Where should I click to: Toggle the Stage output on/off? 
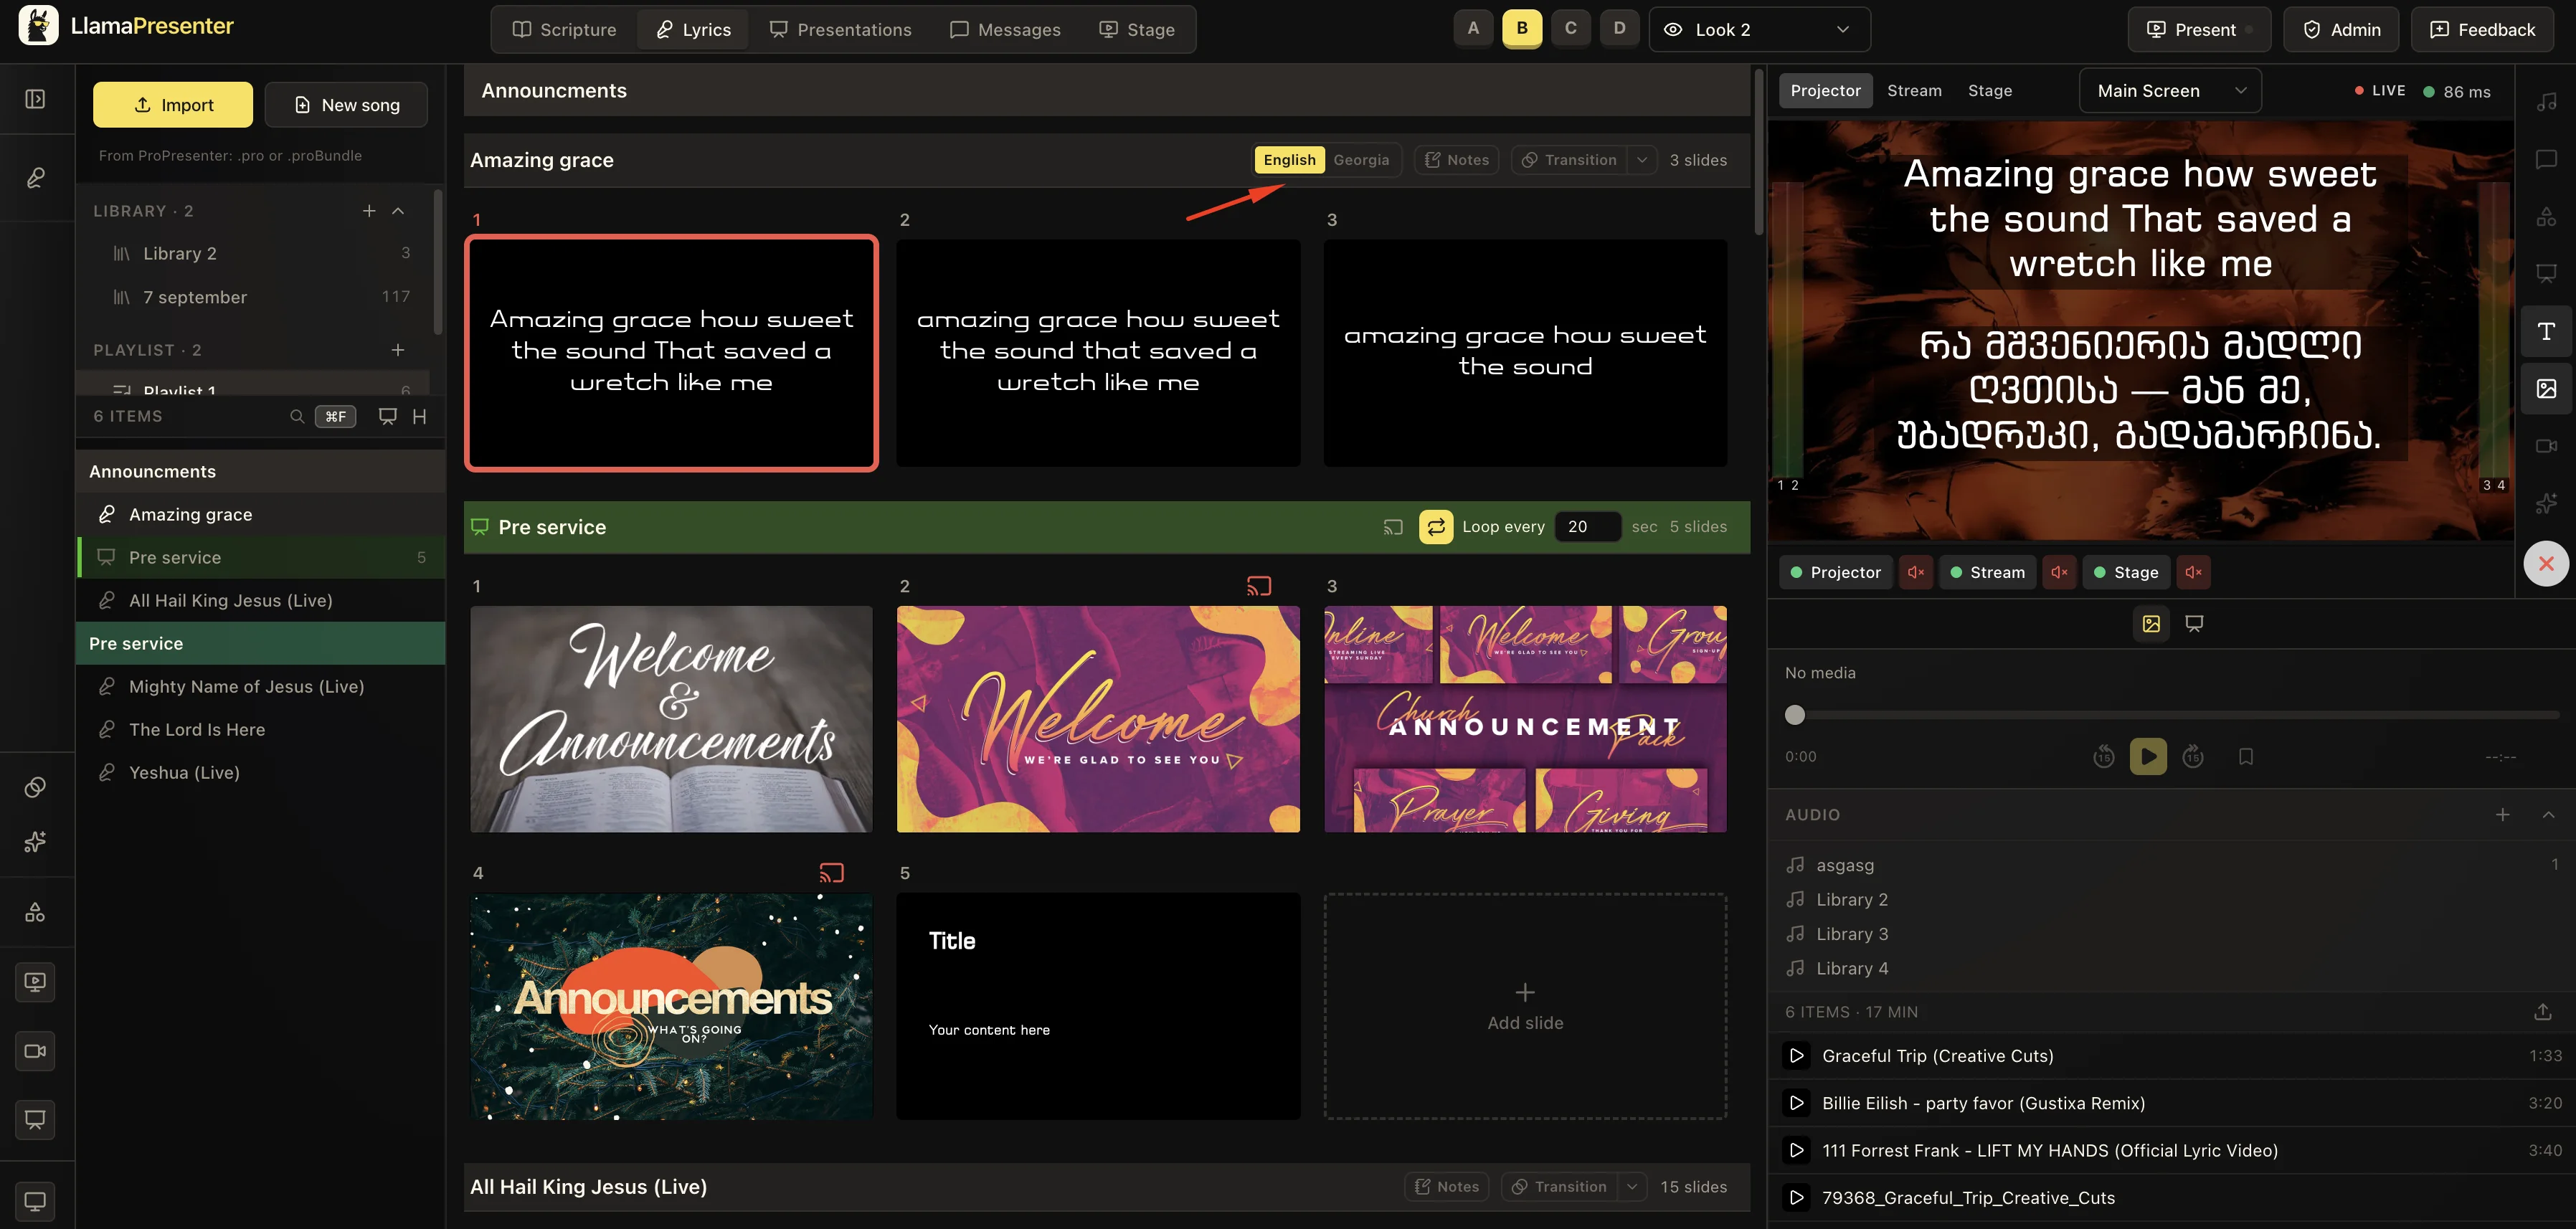[x=2126, y=573]
